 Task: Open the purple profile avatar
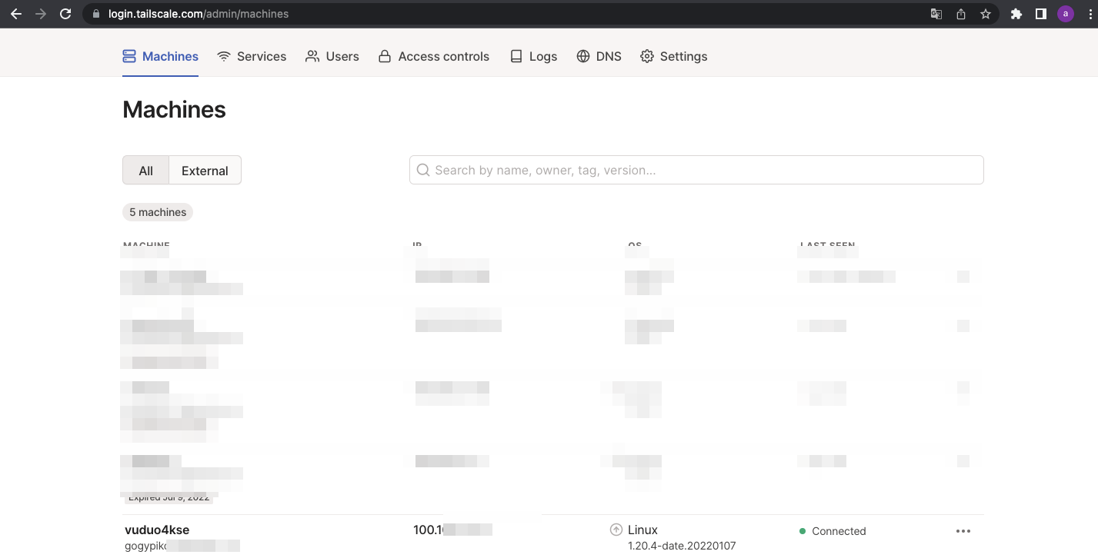click(x=1066, y=14)
